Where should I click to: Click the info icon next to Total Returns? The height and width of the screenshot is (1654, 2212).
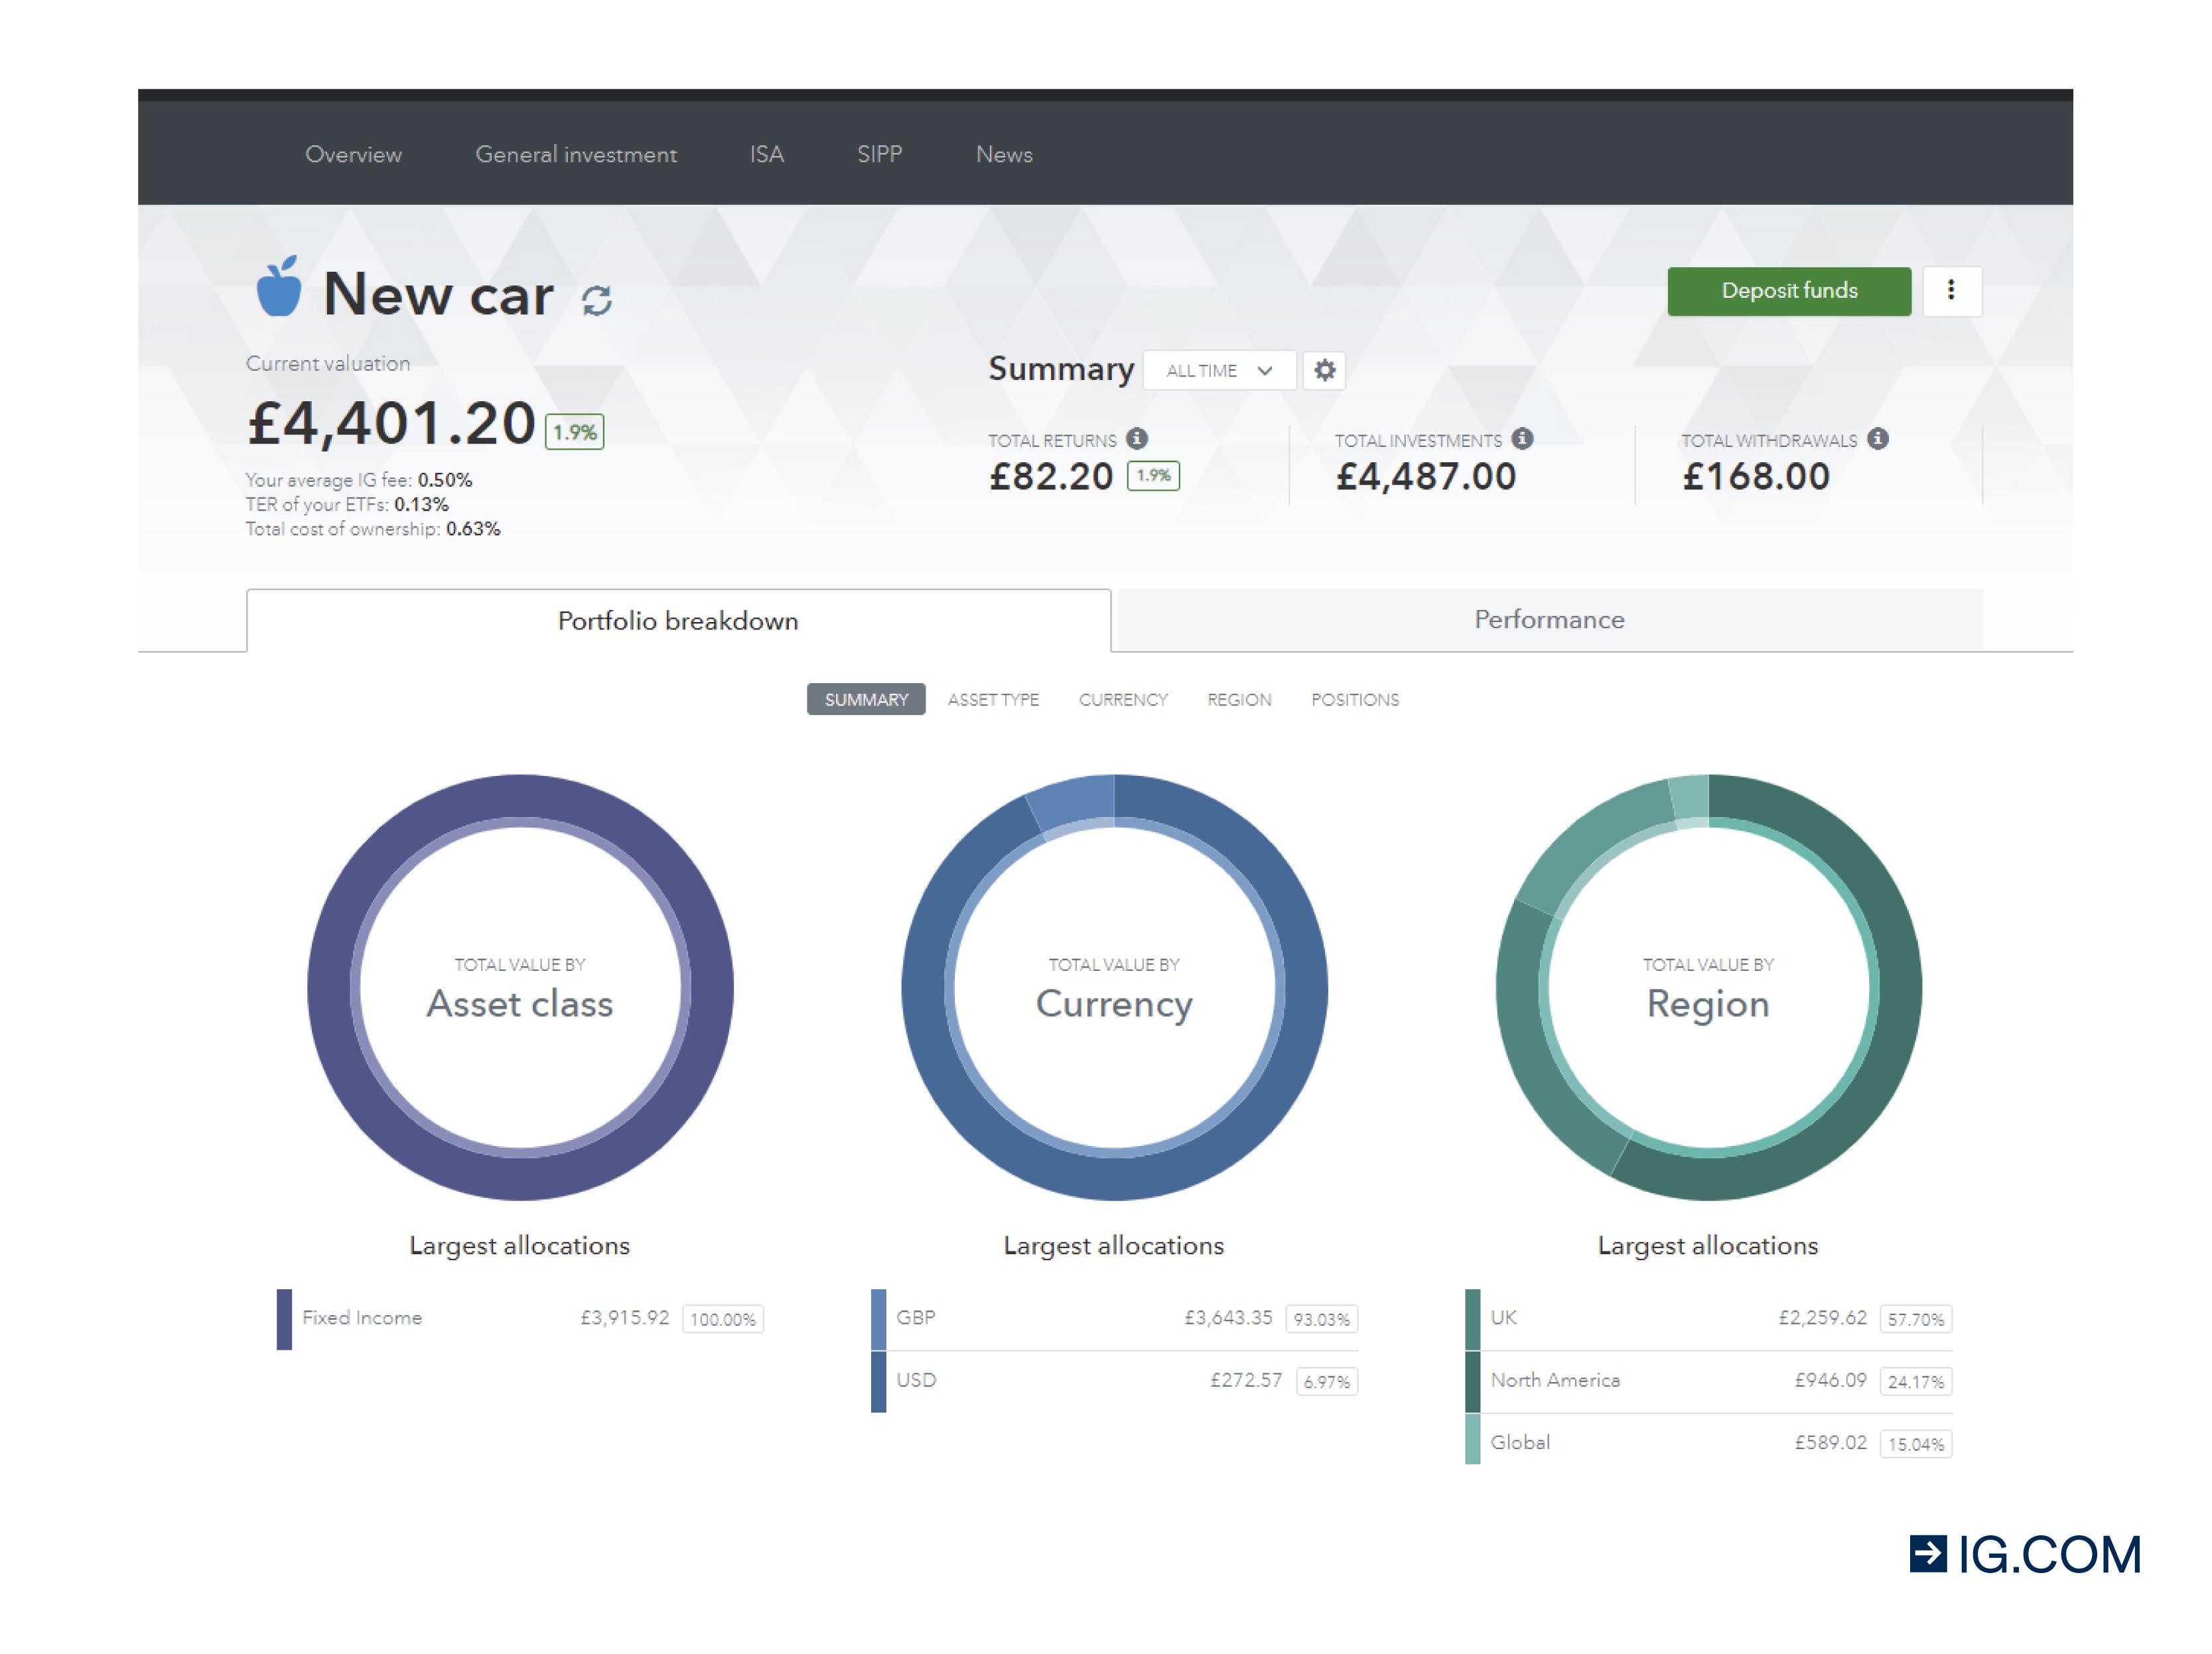point(1137,438)
